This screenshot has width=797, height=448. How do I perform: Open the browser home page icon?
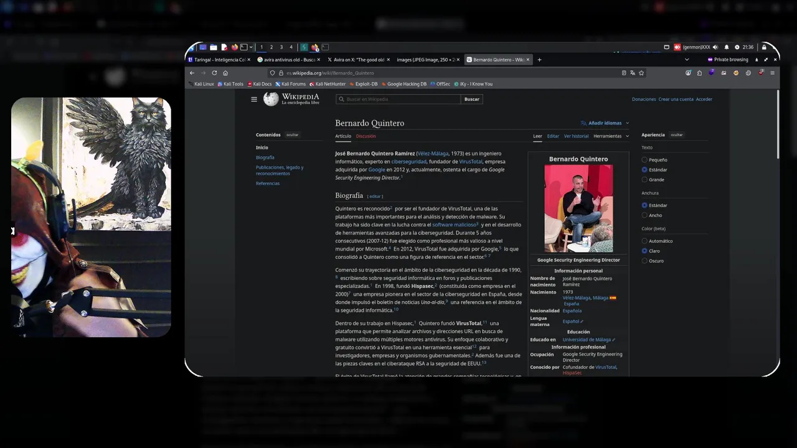[225, 73]
